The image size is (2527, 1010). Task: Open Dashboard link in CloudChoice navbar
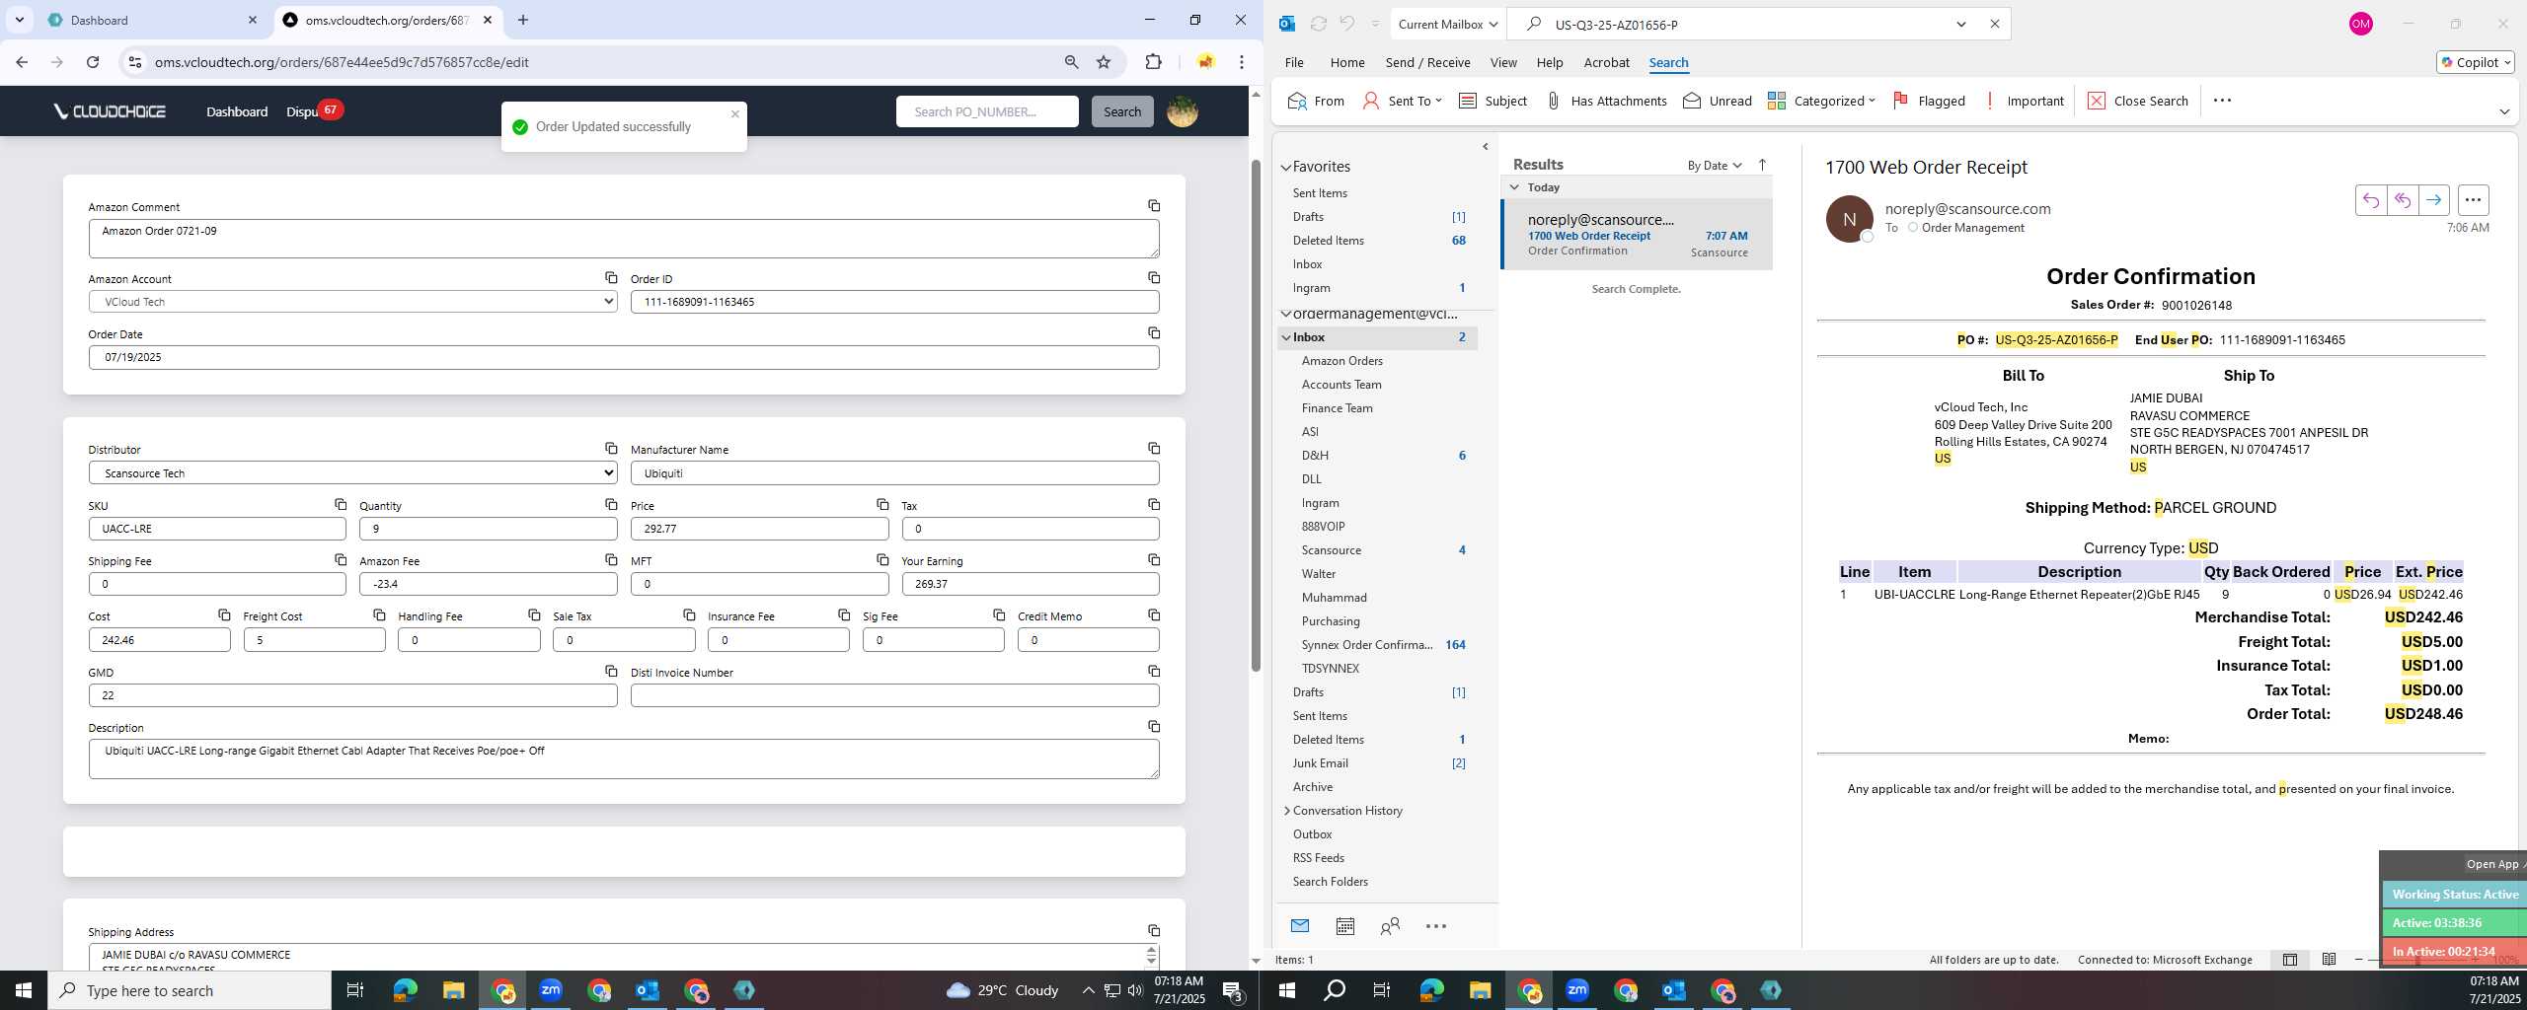(237, 111)
